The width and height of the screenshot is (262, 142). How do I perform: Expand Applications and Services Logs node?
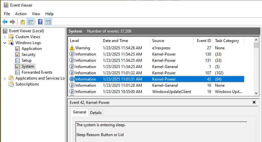(x=5, y=78)
